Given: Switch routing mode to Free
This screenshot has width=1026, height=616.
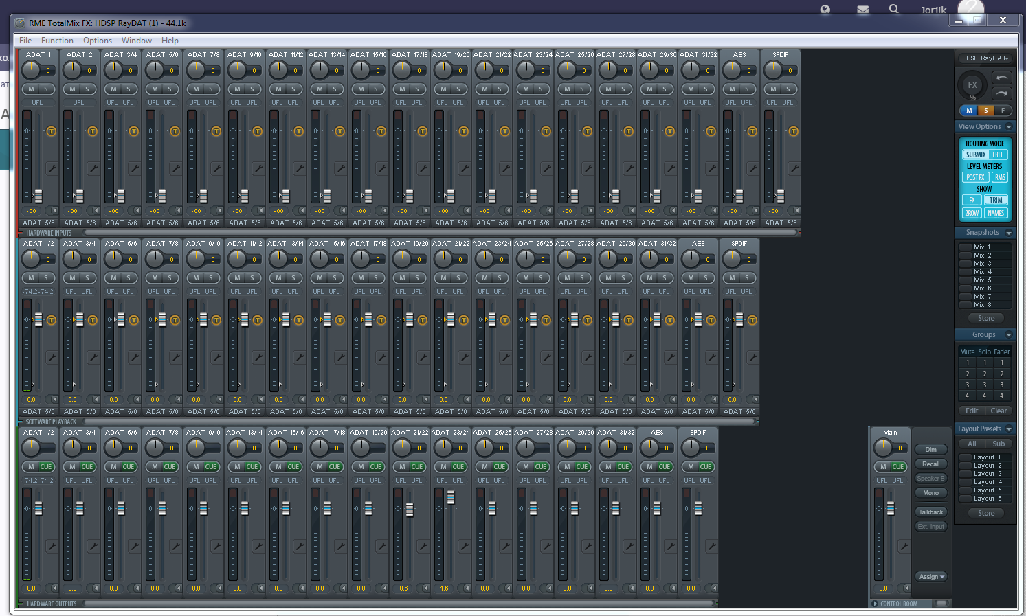Looking at the screenshot, I should 999,155.
